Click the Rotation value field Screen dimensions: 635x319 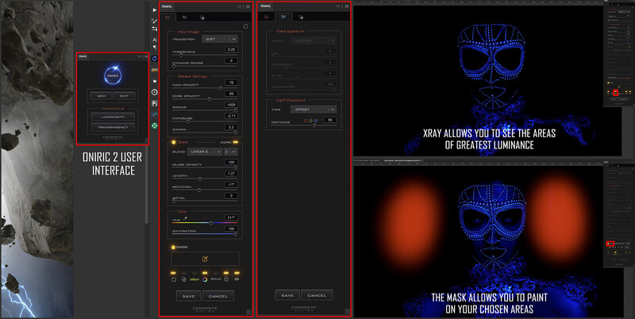point(231,184)
